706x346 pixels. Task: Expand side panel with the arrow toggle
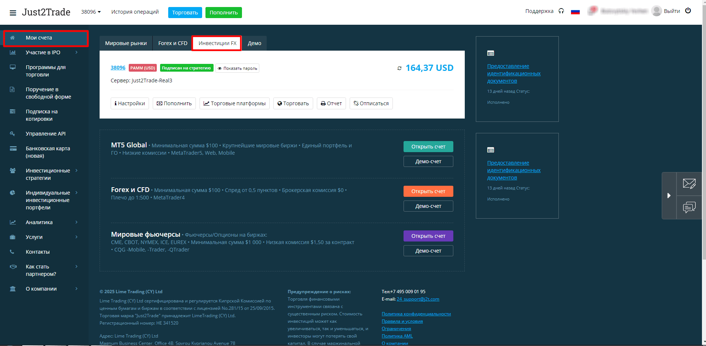click(x=669, y=196)
